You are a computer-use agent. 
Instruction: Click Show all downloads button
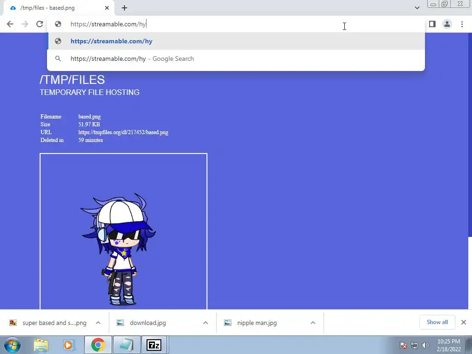437,322
